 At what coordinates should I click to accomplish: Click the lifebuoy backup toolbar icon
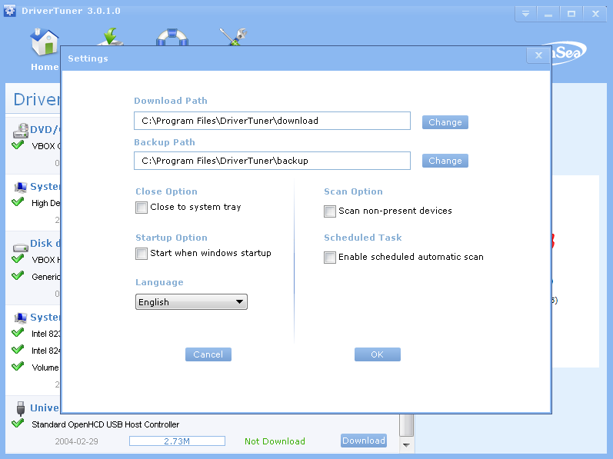coord(172,37)
